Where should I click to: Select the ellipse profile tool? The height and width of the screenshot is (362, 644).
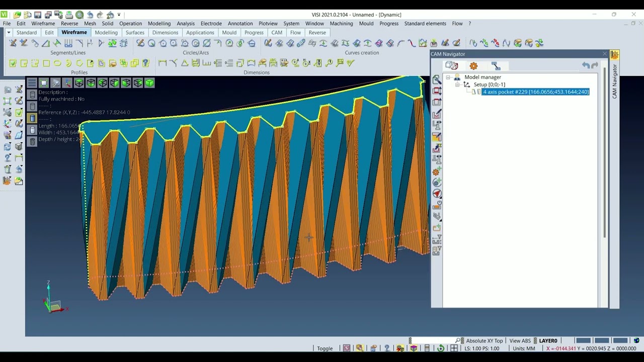point(57,63)
